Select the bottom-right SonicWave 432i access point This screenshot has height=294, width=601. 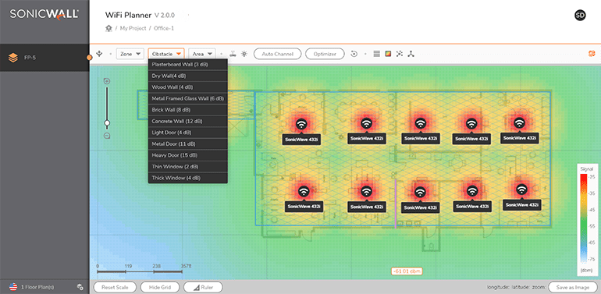pos(521,190)
